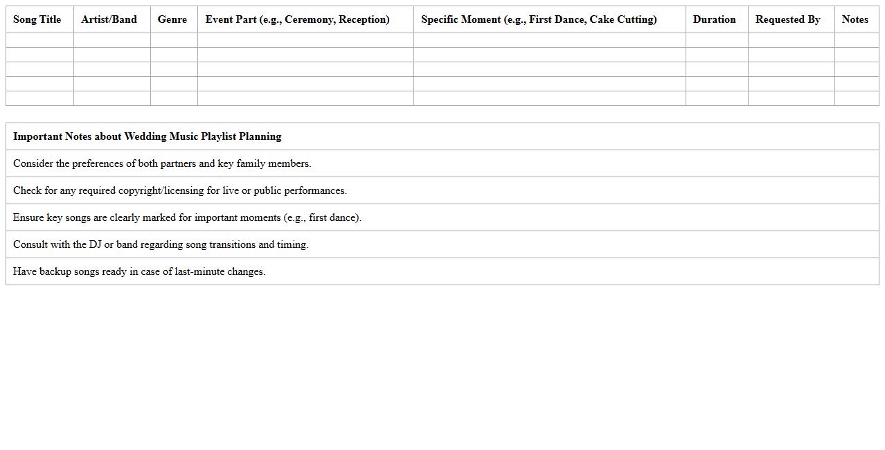
Task: Click the Important Notes about Wedding Music heading
Action: click(147, 136)
